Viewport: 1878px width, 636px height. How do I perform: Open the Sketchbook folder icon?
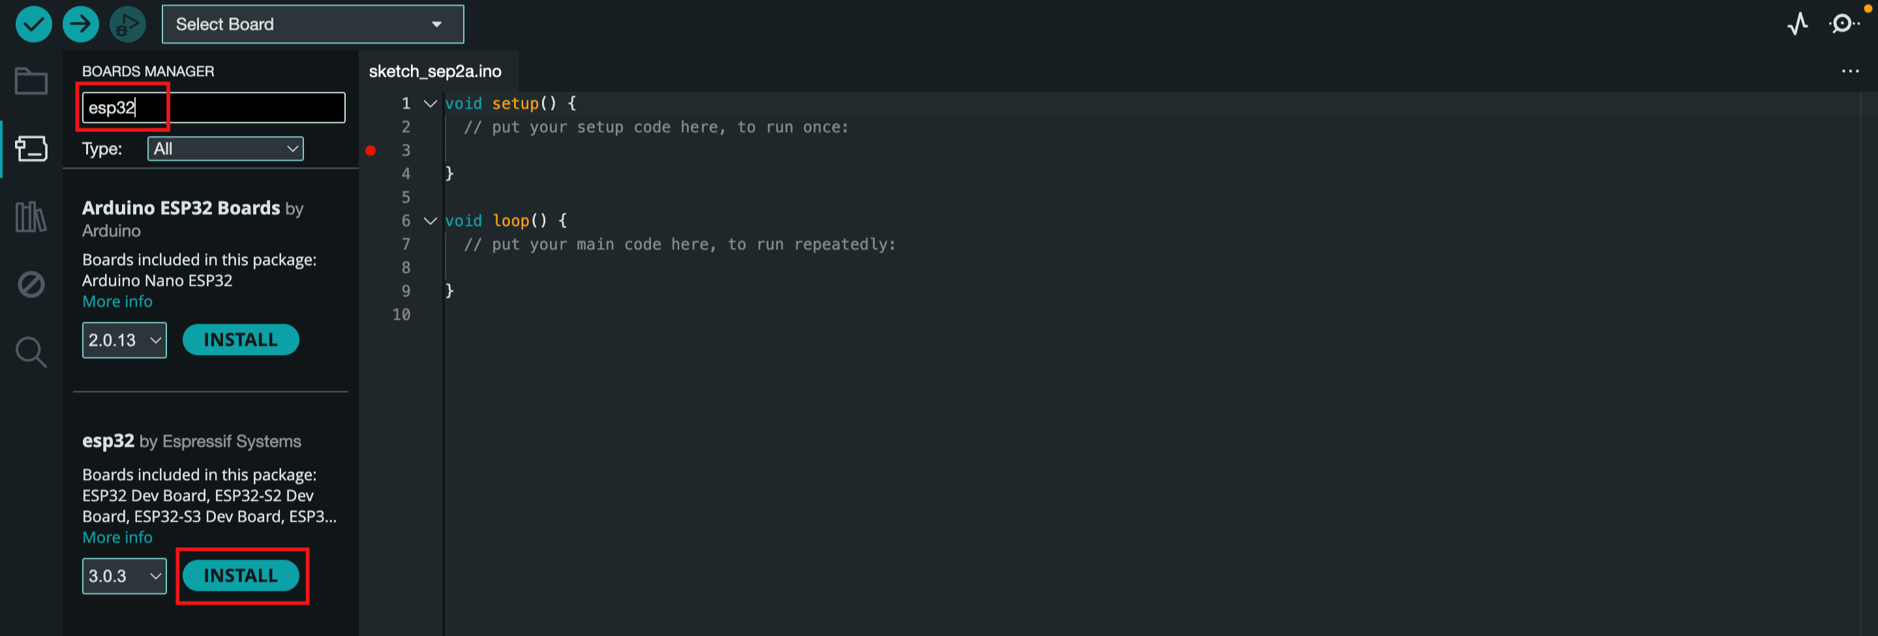(31, 81)
